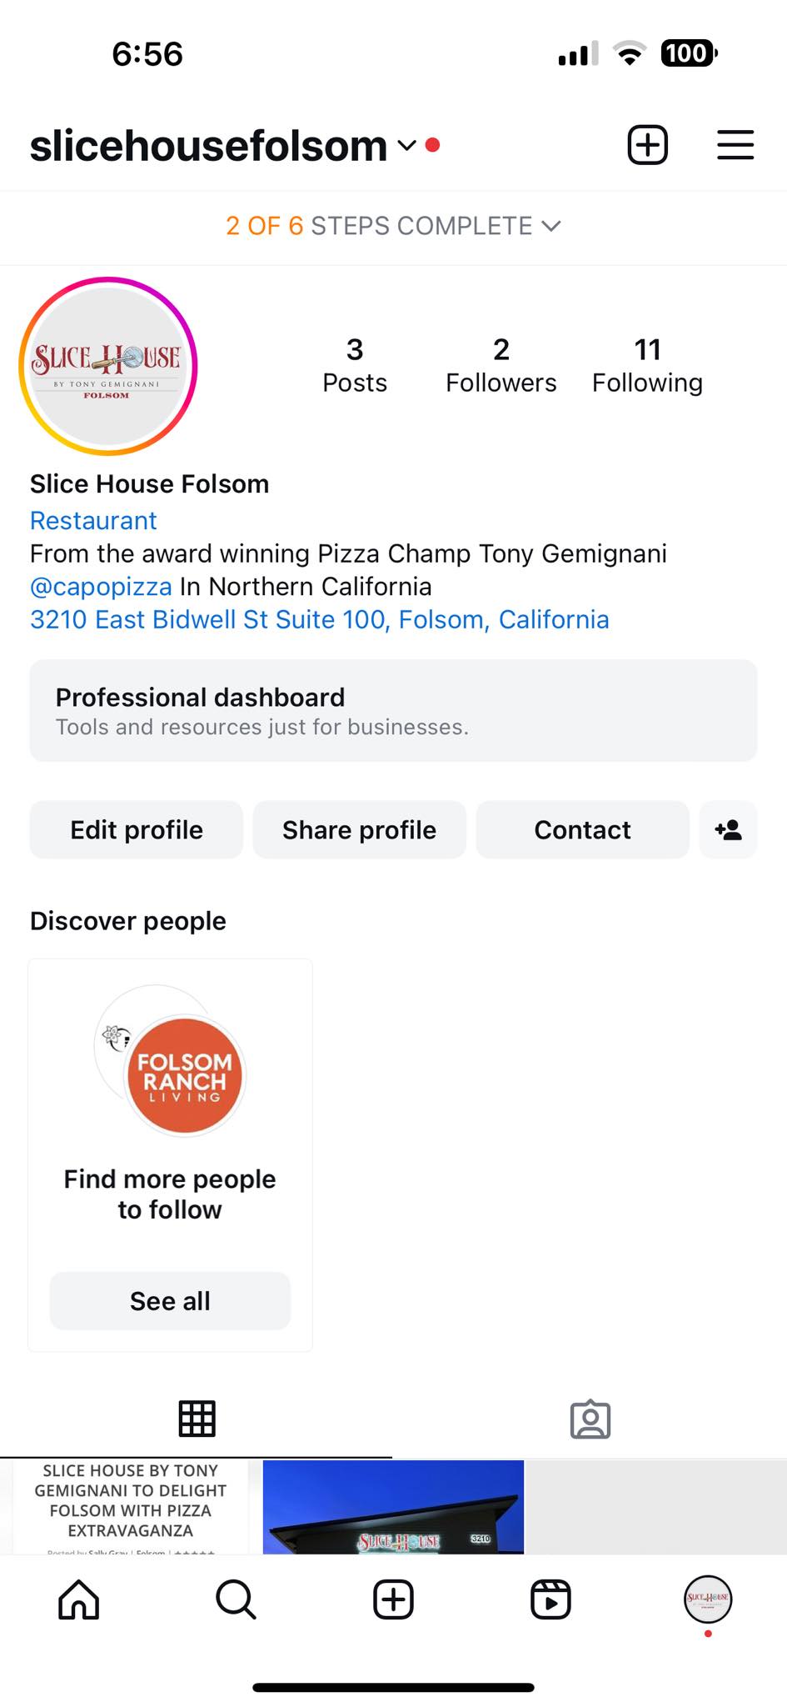Switch to the tagged photos tab

[590, 1419]
